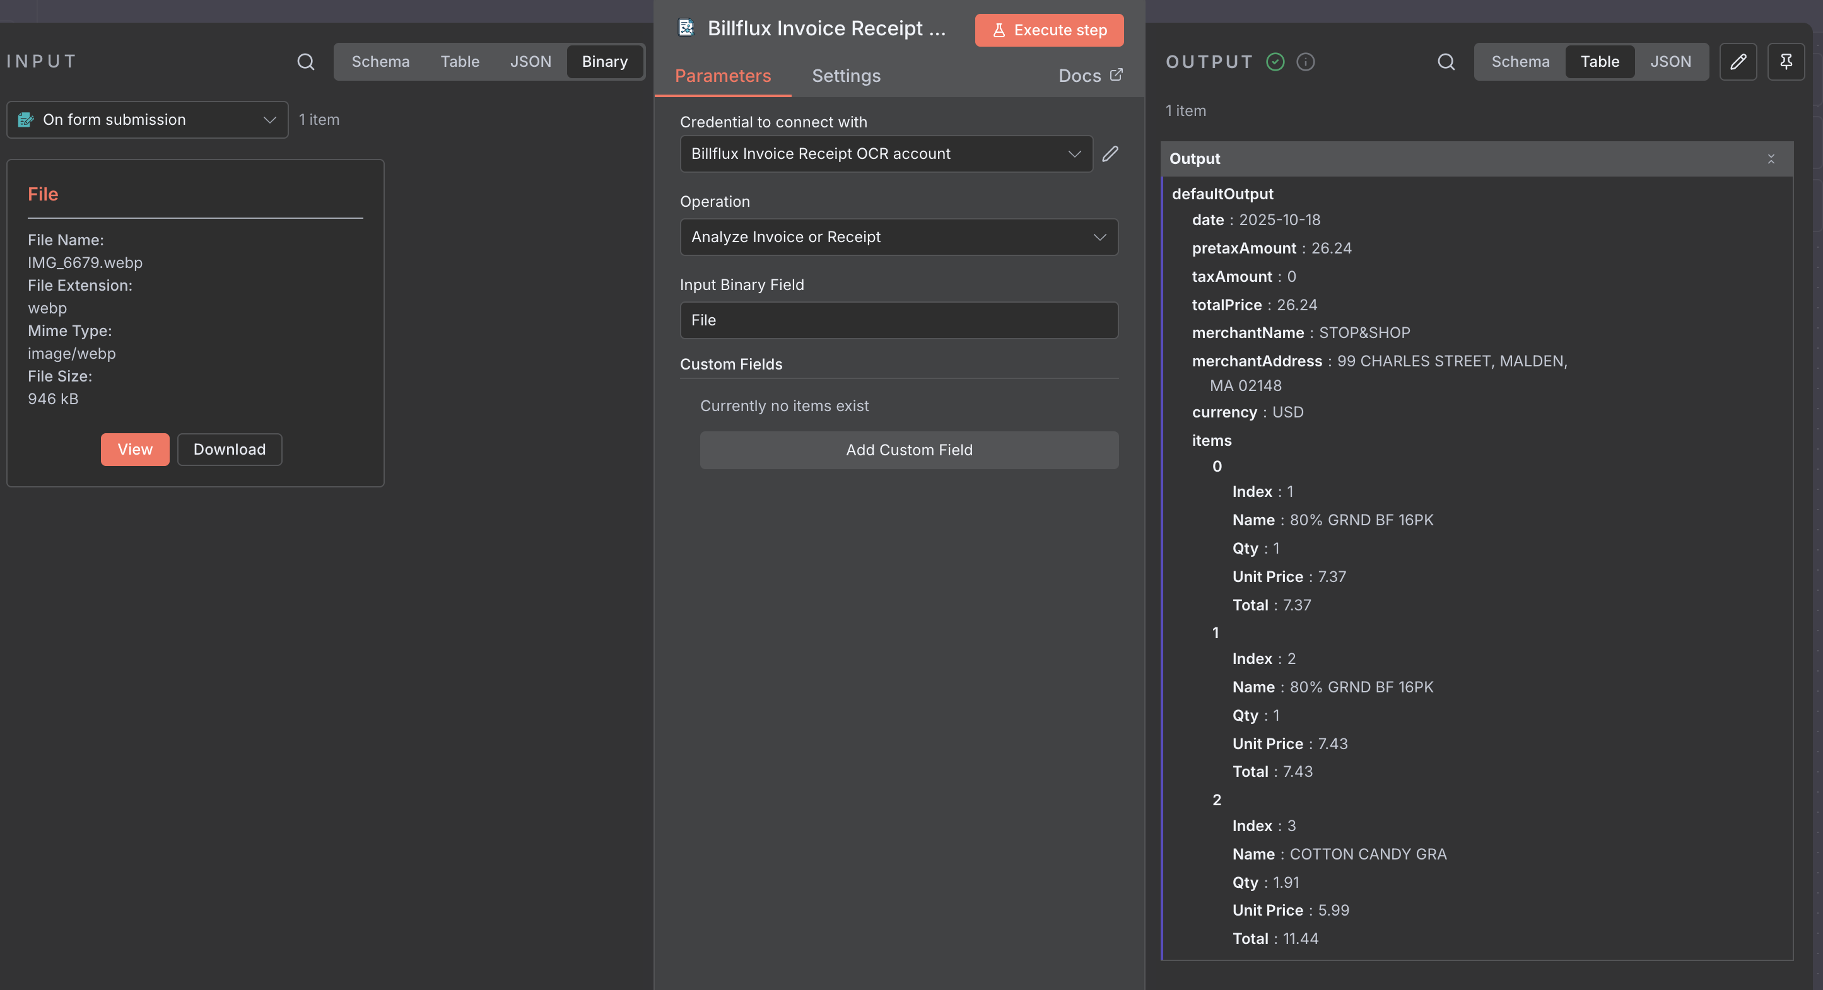Click the Qty 1.91 value
The height and width of the screenshot is (990, 1823).
click(1285, 882)
